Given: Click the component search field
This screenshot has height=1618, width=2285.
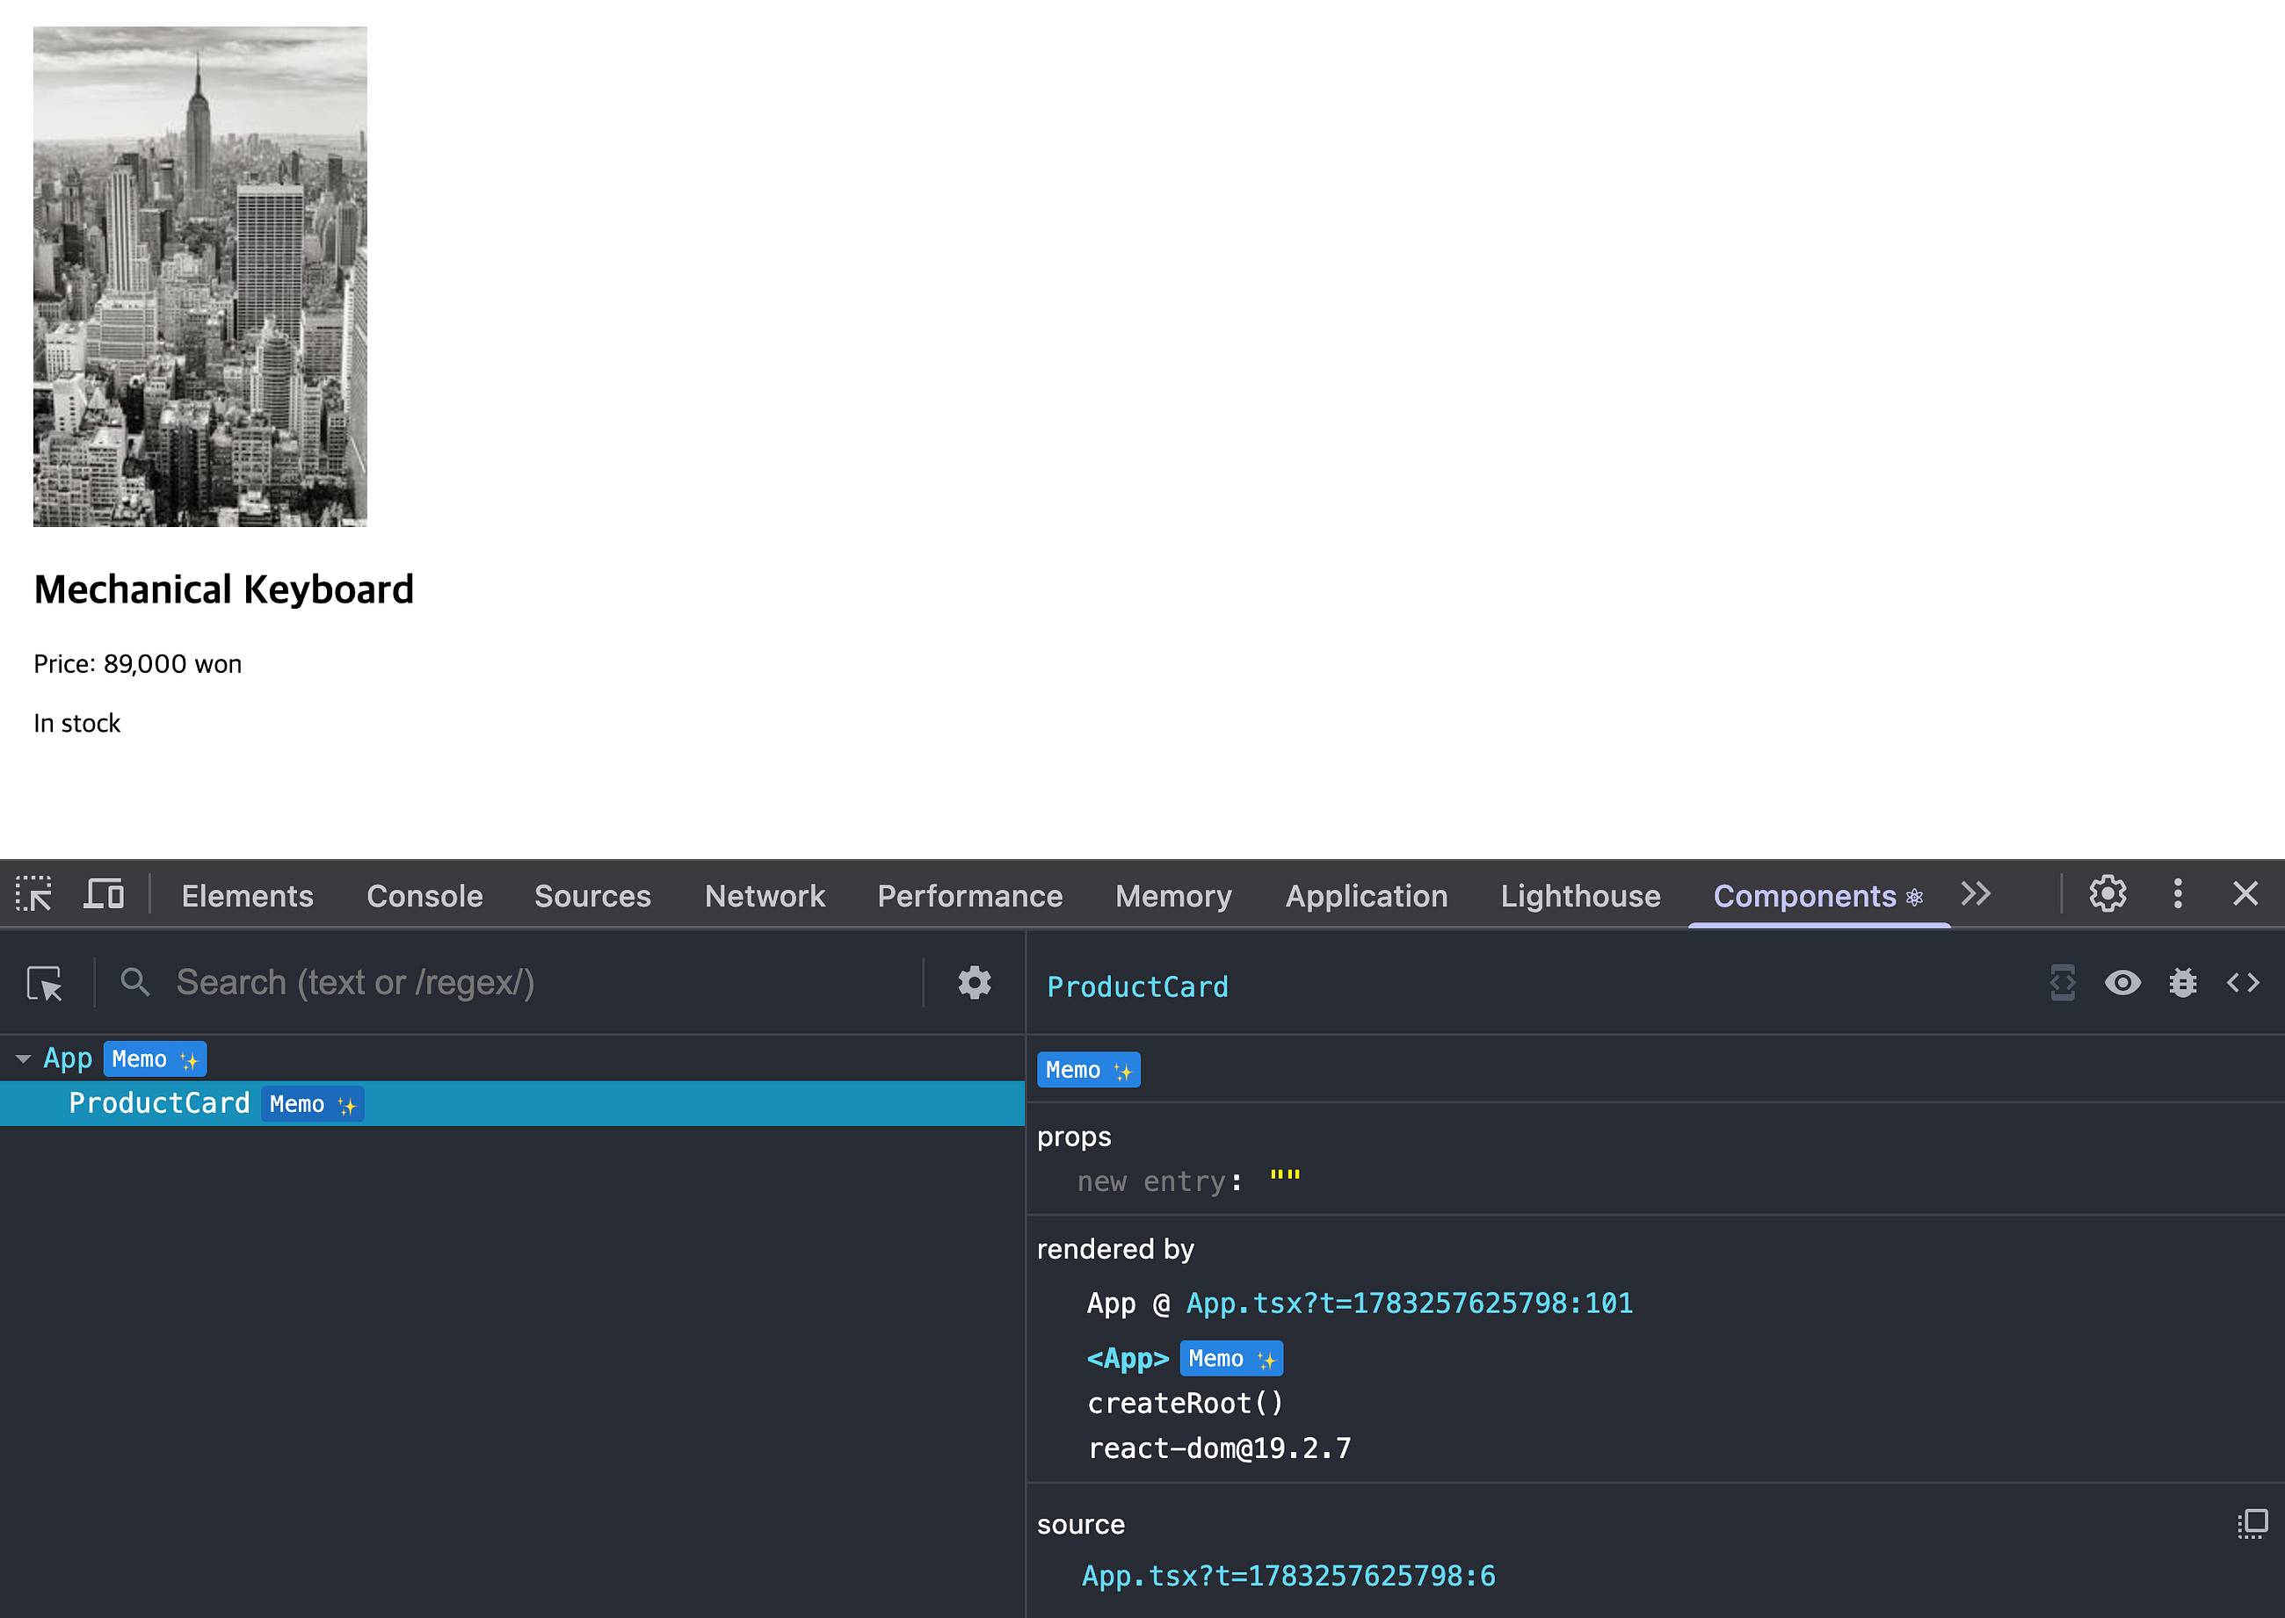Looking at the screenshot, I should (x=543, y=983).
